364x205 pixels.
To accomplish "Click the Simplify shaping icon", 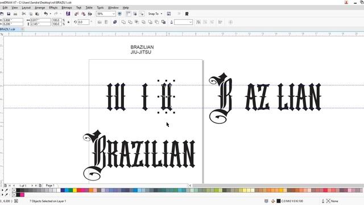I will point(144,22).
